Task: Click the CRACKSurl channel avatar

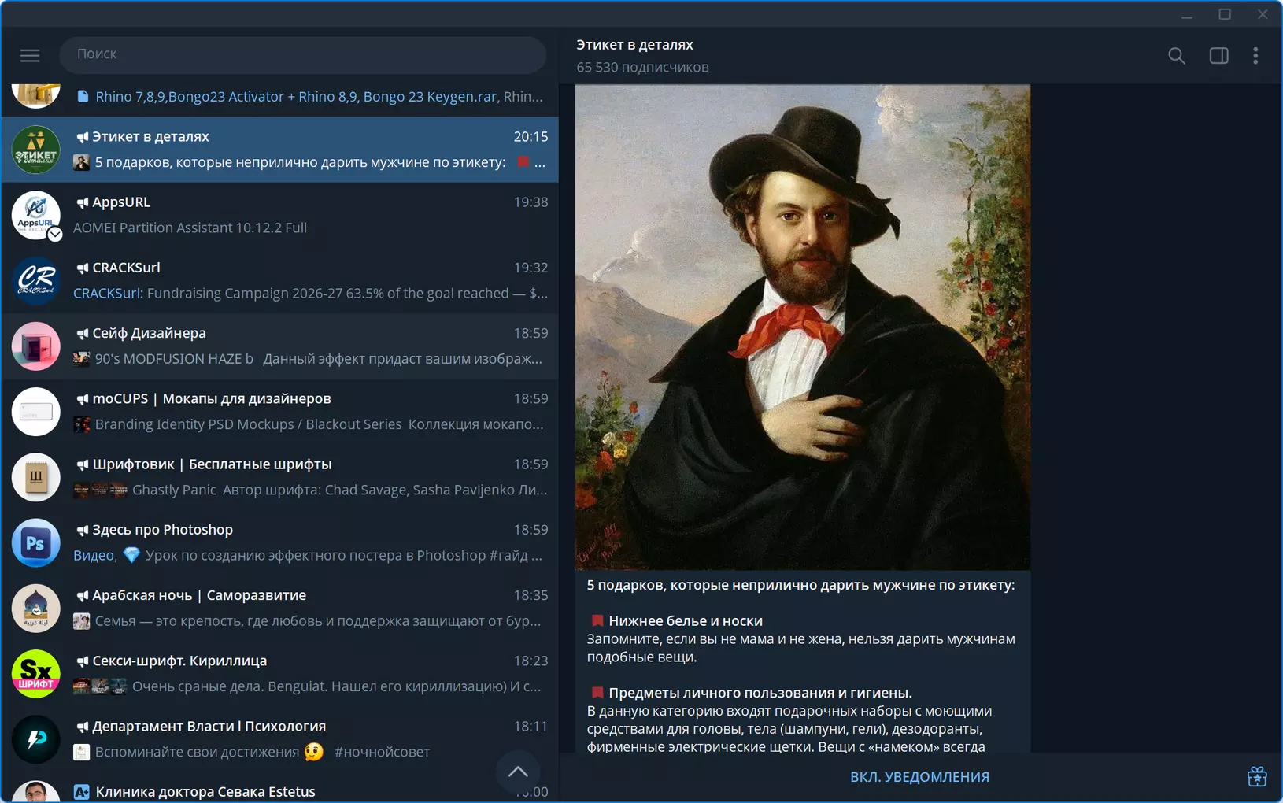Action: (x=36, y=280)
